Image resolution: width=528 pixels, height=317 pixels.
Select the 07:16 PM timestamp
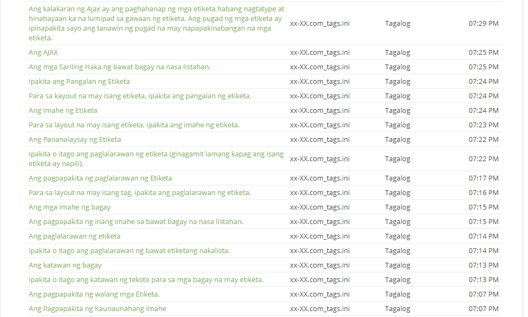(483, 193)
